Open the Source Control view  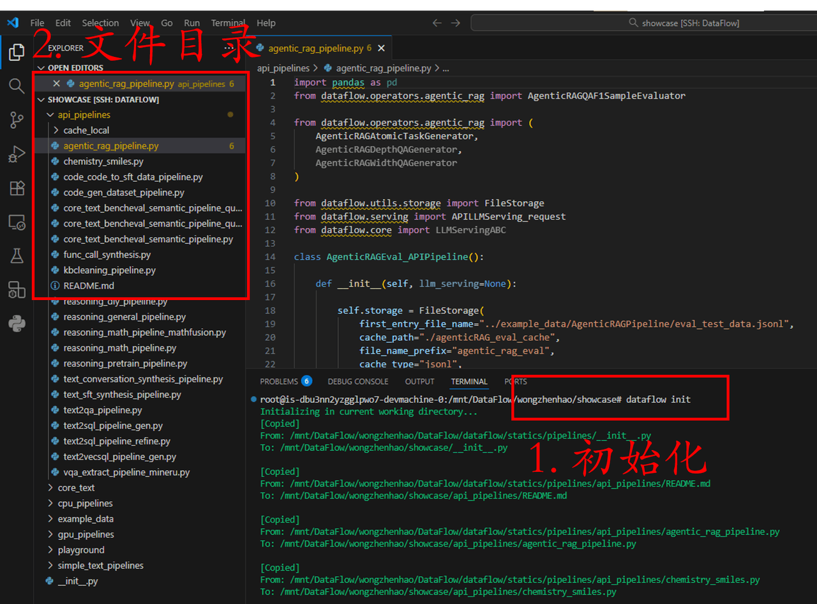(16, 119)
